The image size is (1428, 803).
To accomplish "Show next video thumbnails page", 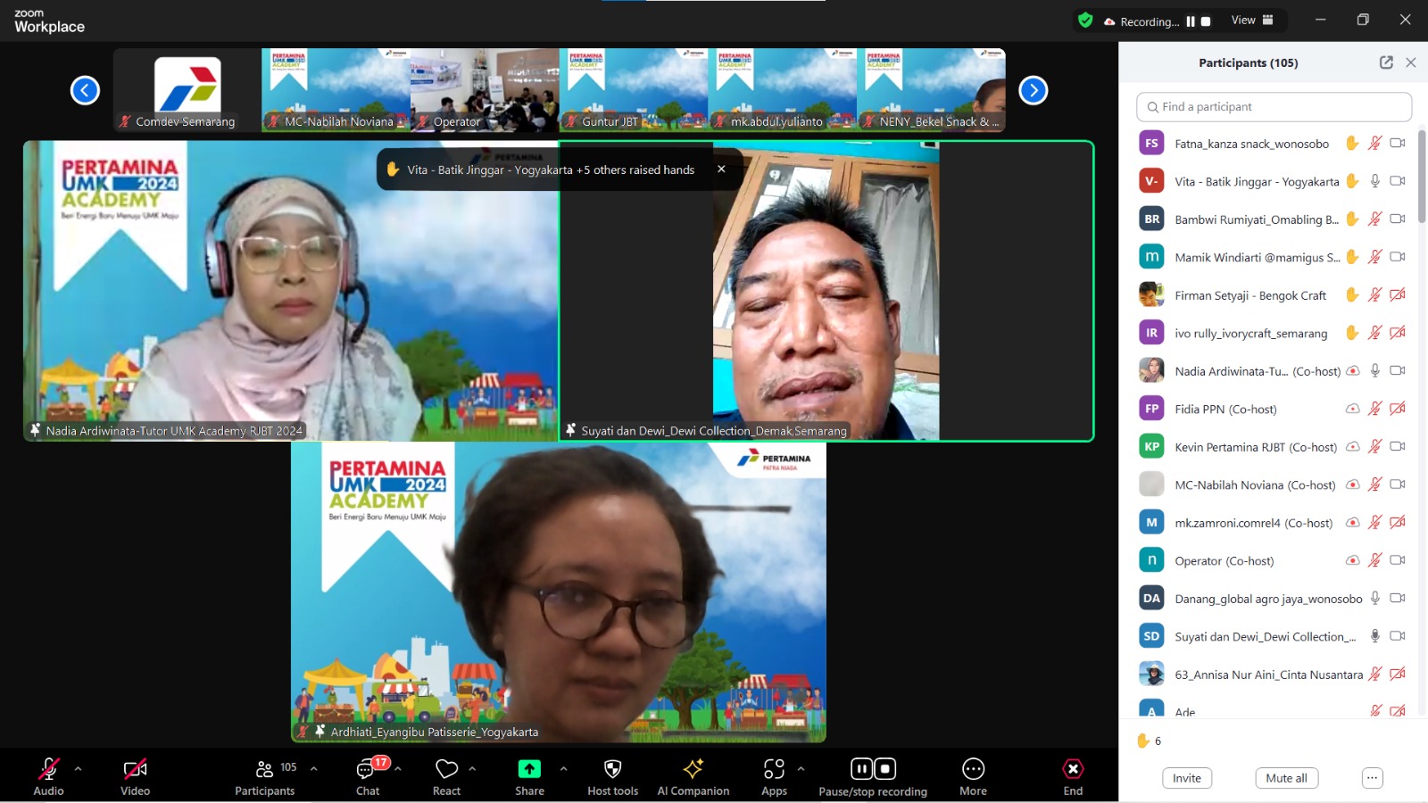I will (1033, 90).
